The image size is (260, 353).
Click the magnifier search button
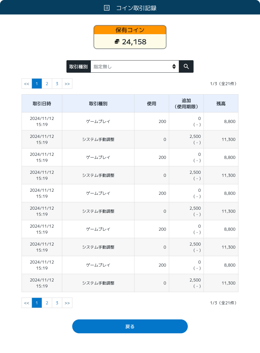pyautogui.click(x=186, y=67)
